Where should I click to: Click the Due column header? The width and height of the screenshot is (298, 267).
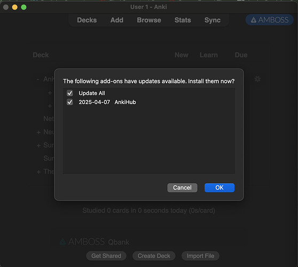coord(241,55)
